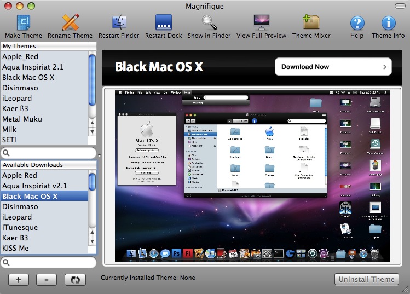Select iTunesque download
Image resolution: width=410 pixels, height=294 pixels.
coord(44,228)
